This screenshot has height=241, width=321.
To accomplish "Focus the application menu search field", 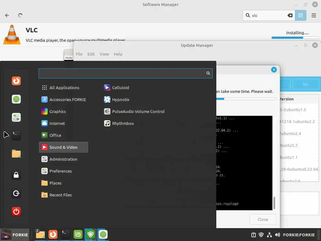I will click(x=125, y=73).
